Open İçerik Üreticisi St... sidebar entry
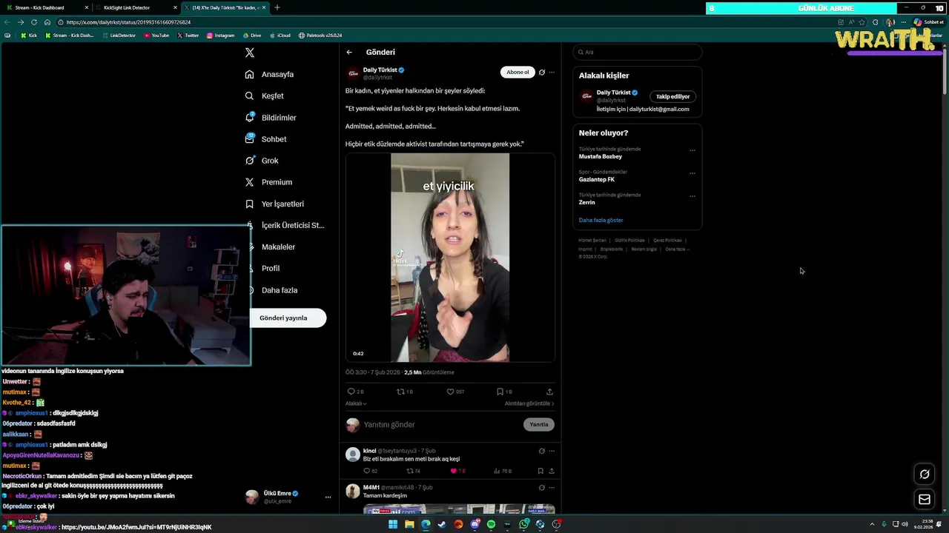Screen dimensions: 949x533 [x=285, y=225]
